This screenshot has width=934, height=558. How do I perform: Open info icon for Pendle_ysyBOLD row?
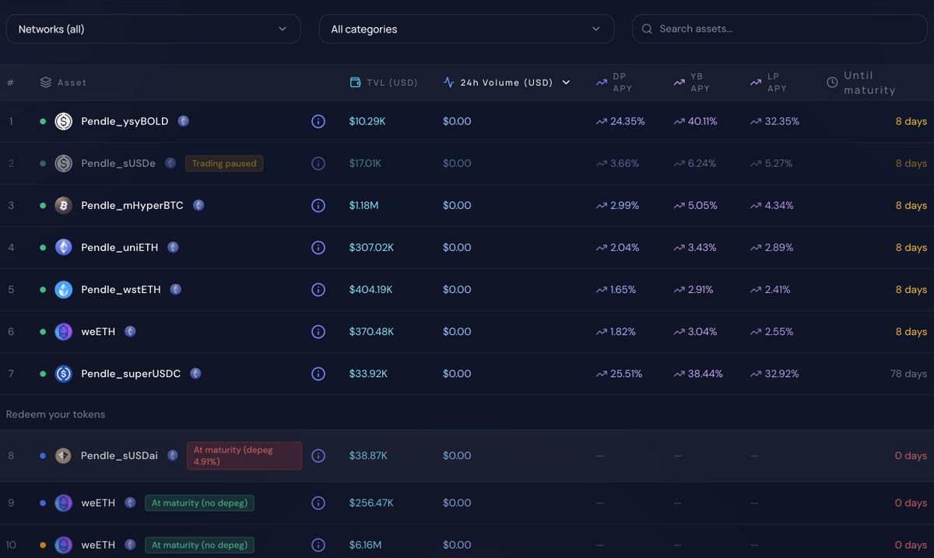pyautogui.click(x=318, y=121)
